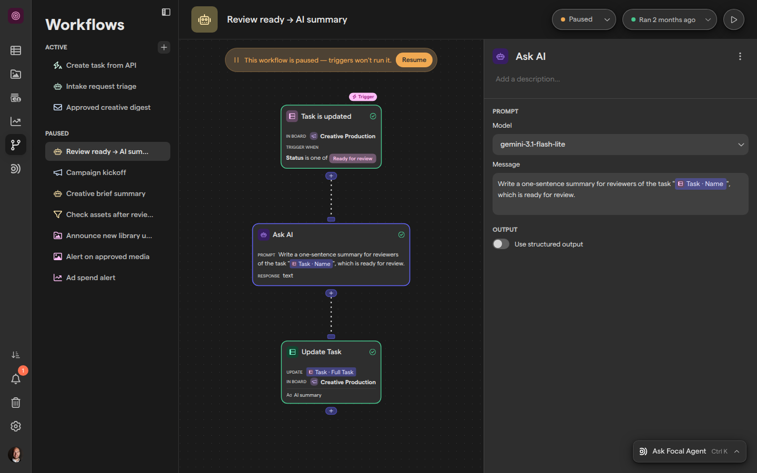The height and width of the screenshot is (473, 757).
Task: Click the app logo icon
Action: coord(16,16)
